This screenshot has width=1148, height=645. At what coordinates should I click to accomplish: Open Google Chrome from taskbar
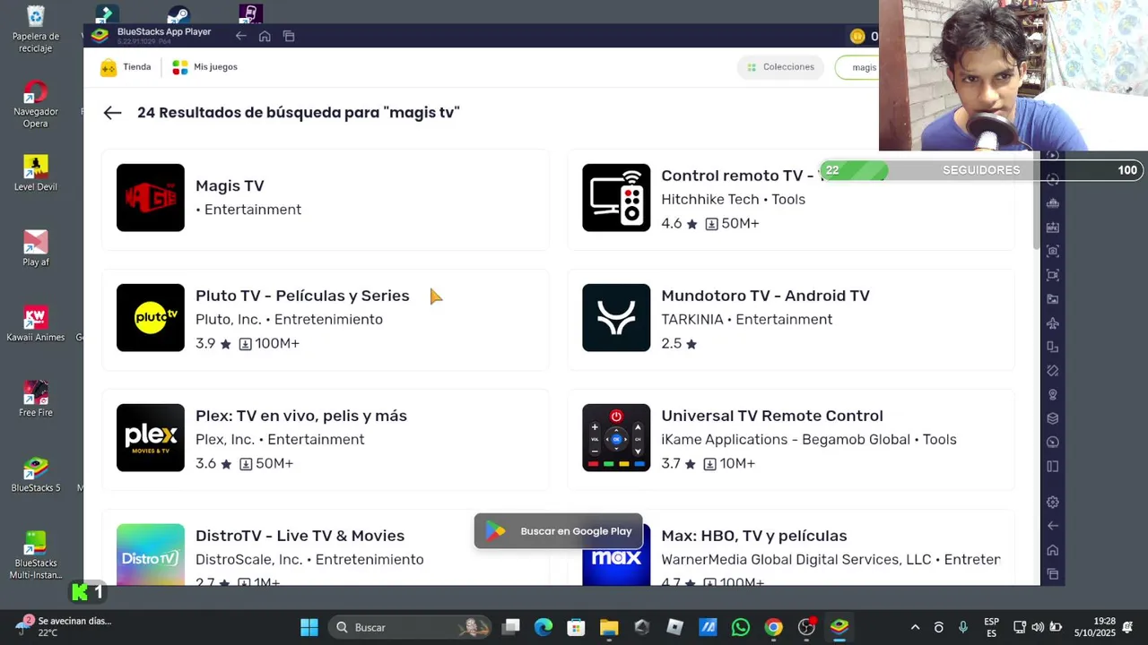(773, 627)
